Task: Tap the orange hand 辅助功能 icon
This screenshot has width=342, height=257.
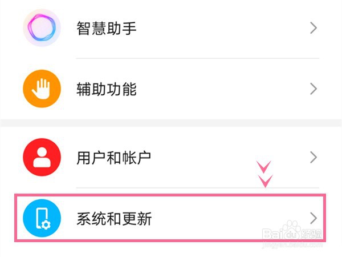Action: click(42, 89)
